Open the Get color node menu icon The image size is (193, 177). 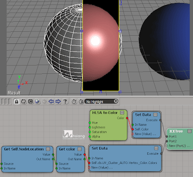pyautogui.click(x=80, y=149)
